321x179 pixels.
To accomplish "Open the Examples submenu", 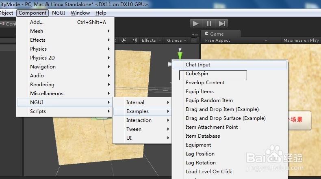I will point(142,111).
